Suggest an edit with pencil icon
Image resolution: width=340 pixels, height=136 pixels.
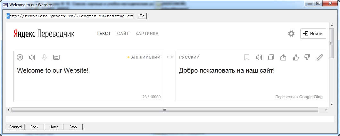[x=319, y=57]
